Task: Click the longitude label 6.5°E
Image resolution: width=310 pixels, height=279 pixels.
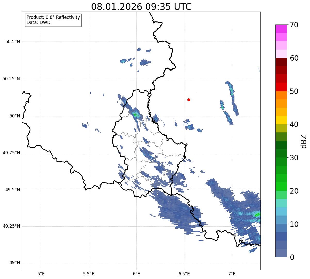Action: (184, 274)
